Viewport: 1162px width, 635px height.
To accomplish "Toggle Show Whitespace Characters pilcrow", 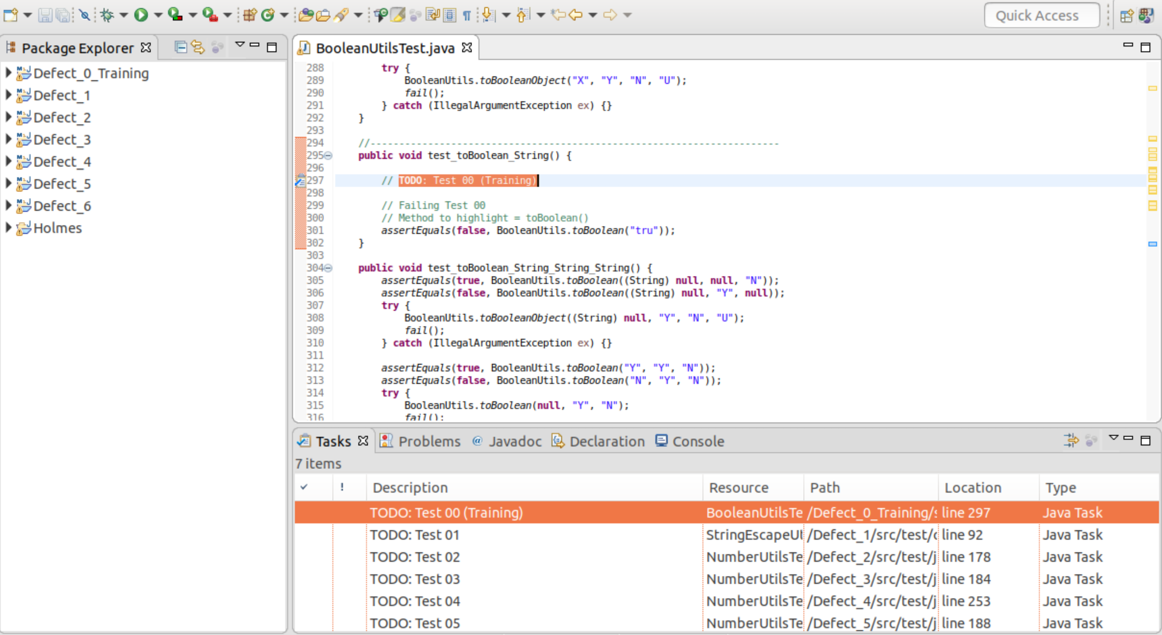I will point(467,16).
